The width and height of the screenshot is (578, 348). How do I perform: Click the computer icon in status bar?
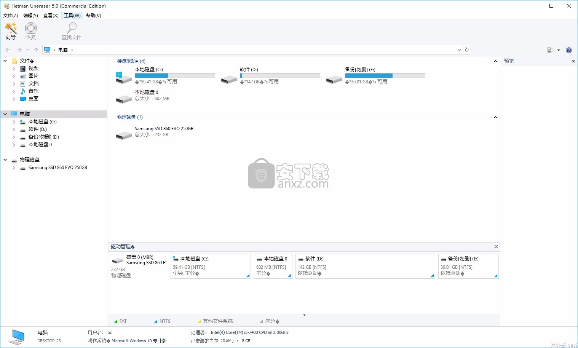coord(16,337)
